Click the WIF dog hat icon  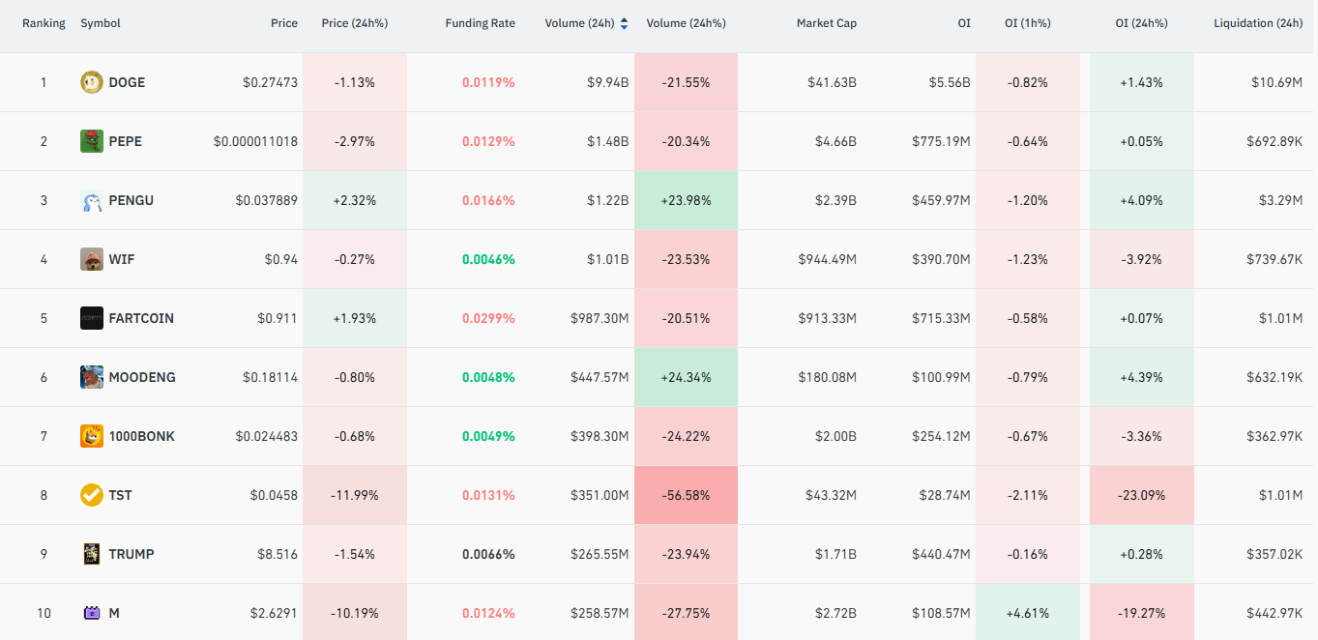(x=92, y=259)
